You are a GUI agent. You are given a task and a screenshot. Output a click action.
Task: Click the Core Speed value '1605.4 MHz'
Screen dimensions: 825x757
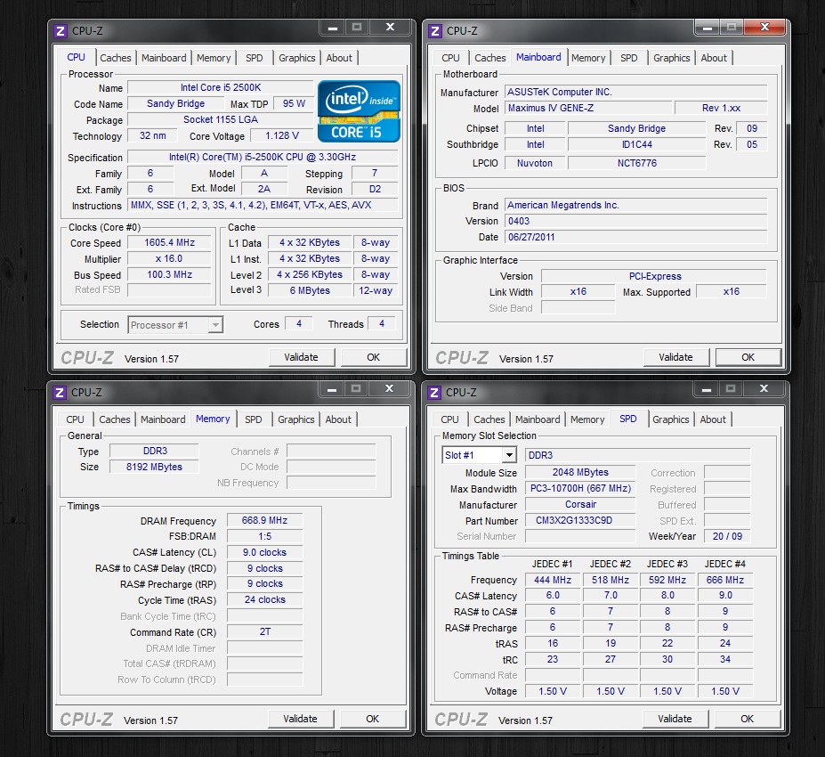coord(169,242)
